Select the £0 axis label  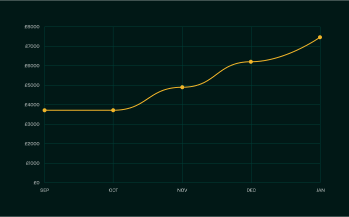point(37,183)
